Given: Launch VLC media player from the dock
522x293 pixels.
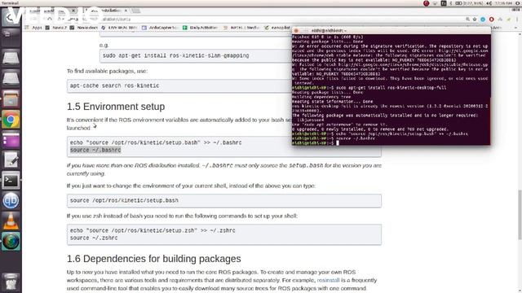Looking at the screenshot, I should [x=11, y=221].
